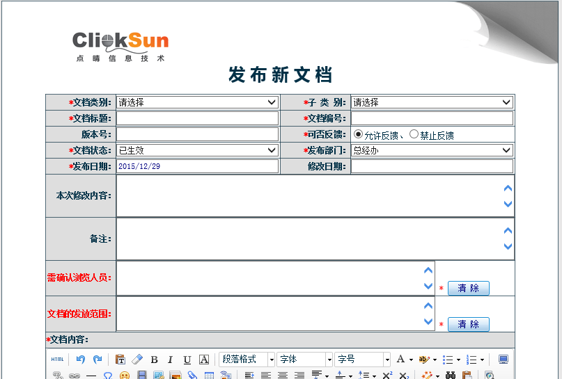
Task: Open the 文档类别 dropdown
Action: [x=197, y=102]
